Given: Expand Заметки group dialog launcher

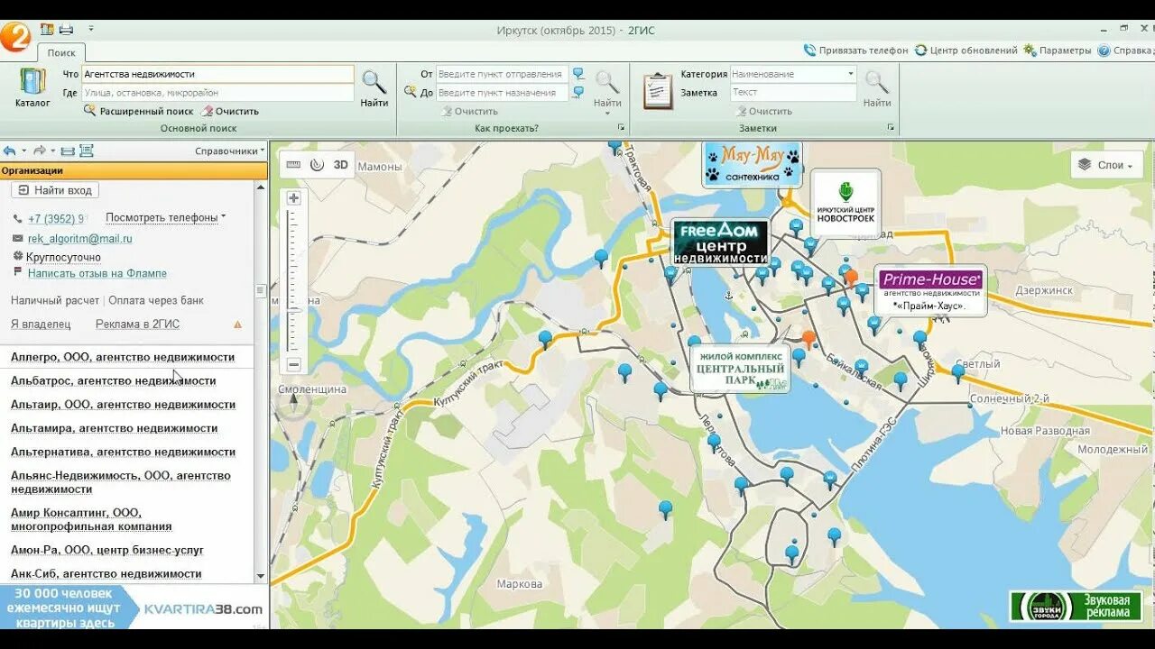Looking at the screenshot, I should coord(891,128).
